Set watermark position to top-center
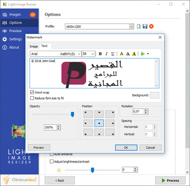The image size is (190, 186). coord(99,114)
